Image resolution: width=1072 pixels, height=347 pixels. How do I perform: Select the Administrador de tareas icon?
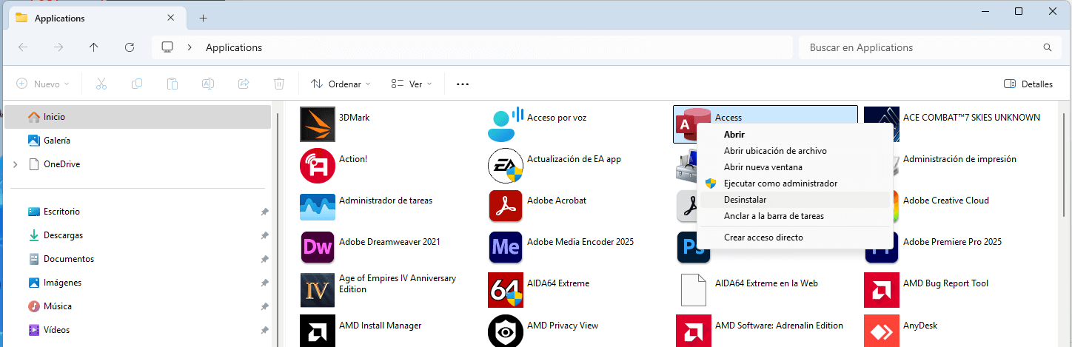(318, 207)
